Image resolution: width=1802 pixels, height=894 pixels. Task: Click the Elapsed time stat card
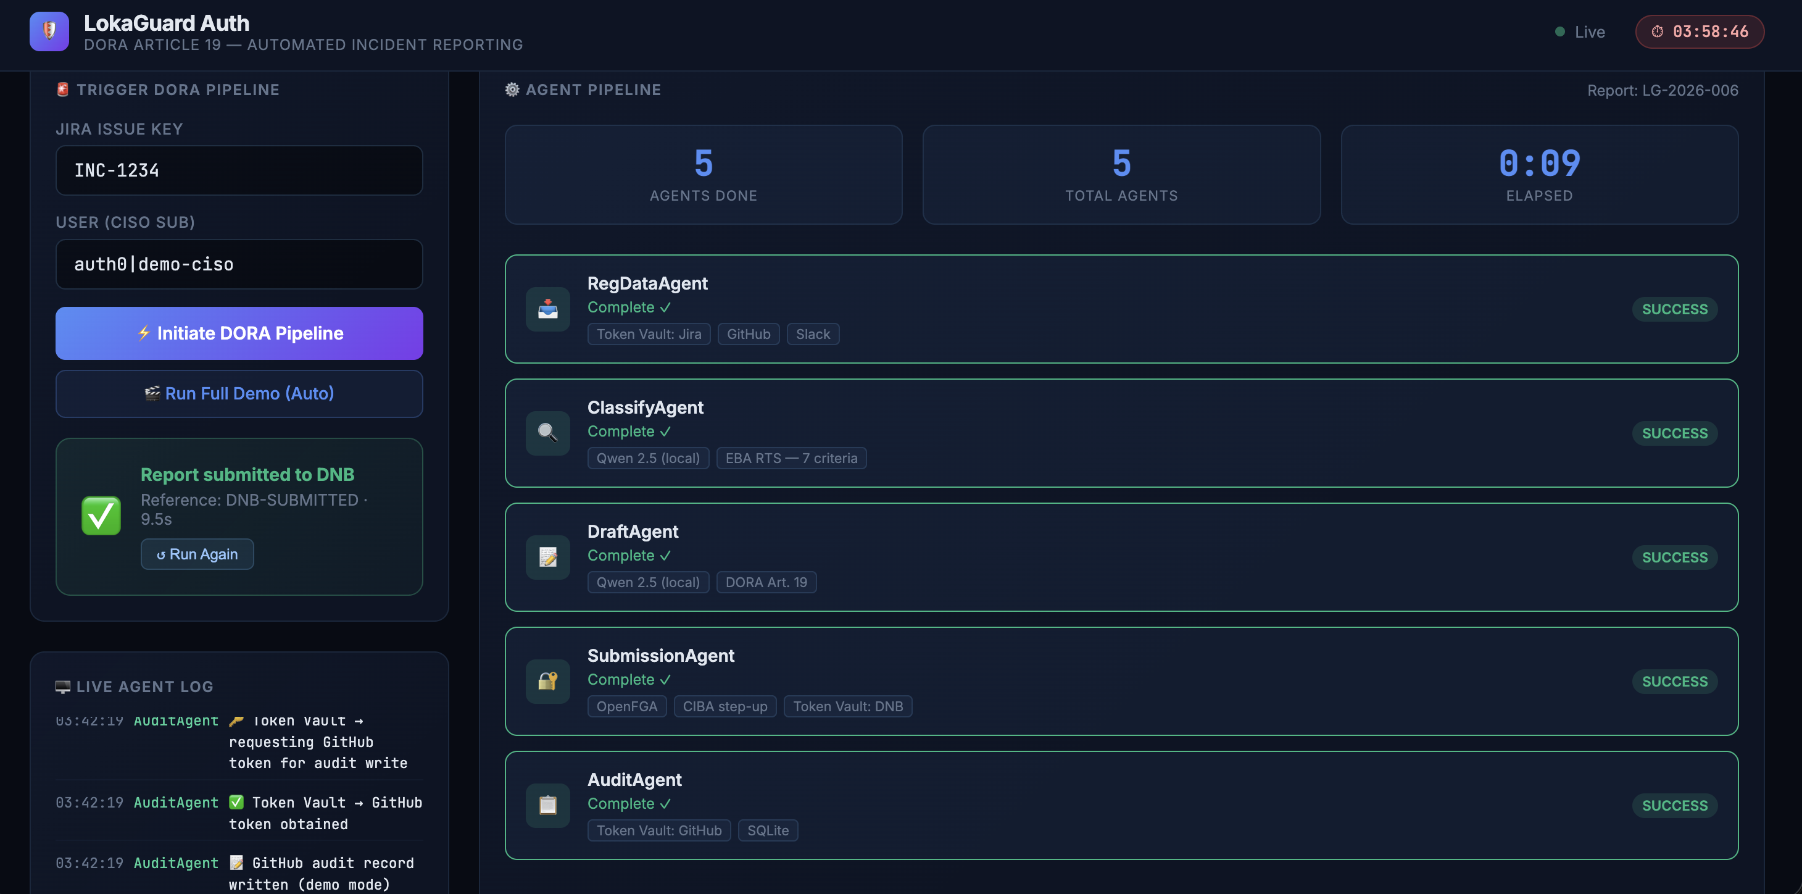[x=1539, y=174]
